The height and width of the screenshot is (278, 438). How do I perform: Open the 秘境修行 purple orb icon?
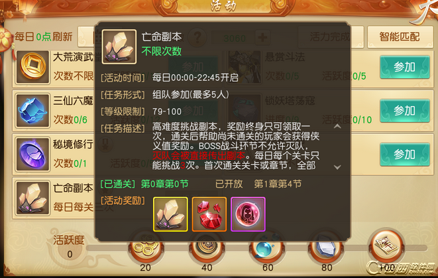(32, 155)
